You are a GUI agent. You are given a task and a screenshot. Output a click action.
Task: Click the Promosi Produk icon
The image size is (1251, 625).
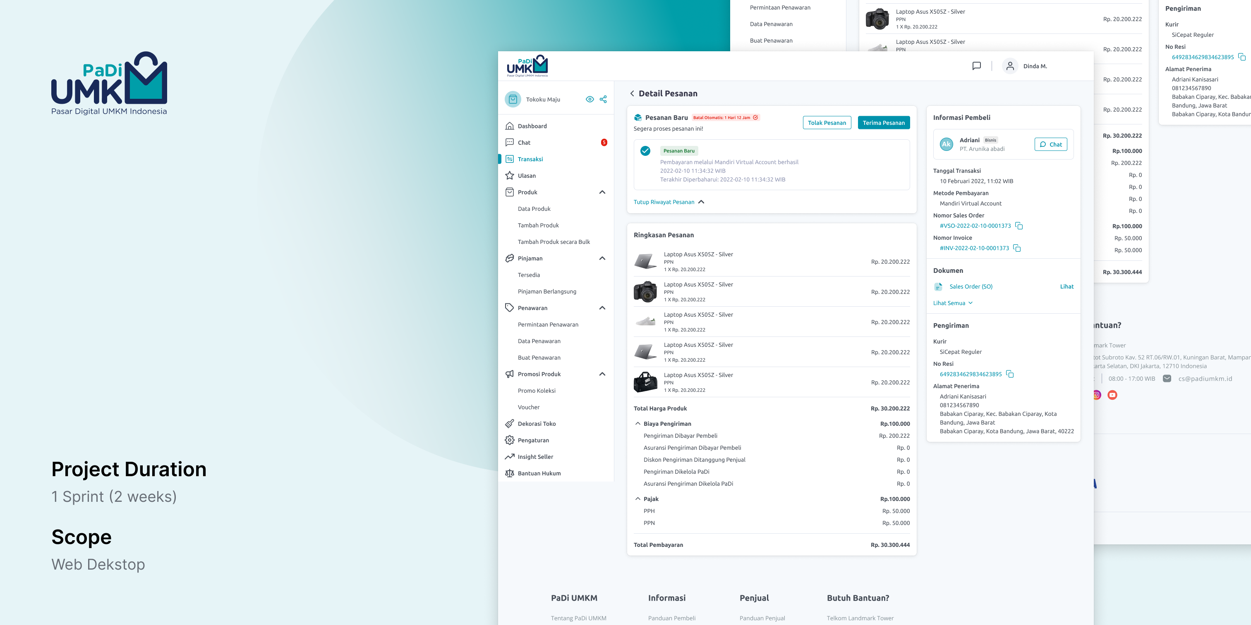click(508, 374)
